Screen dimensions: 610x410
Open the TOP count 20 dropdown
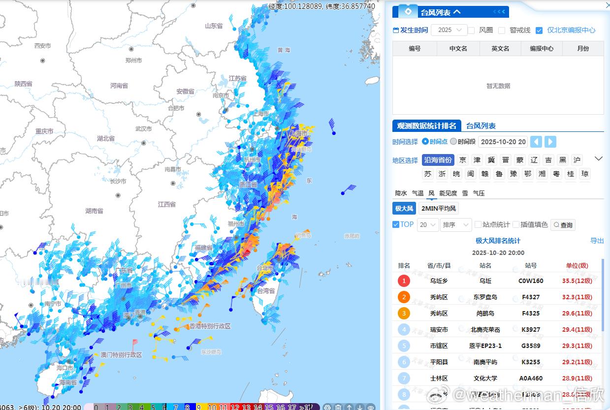coord(427,225)
